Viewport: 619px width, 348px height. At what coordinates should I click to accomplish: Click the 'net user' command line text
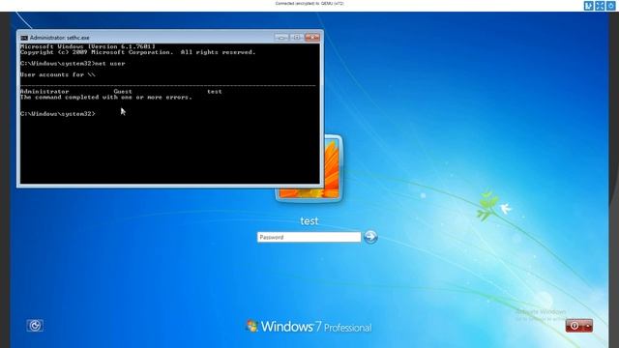pos(110,63)
